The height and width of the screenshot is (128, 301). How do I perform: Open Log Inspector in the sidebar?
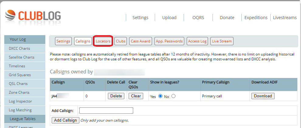coord(20,101)
